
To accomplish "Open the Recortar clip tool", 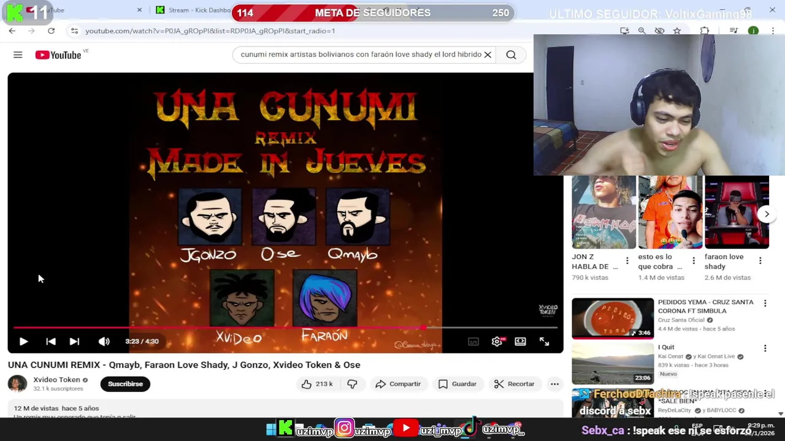I will [x=514, y=384].
